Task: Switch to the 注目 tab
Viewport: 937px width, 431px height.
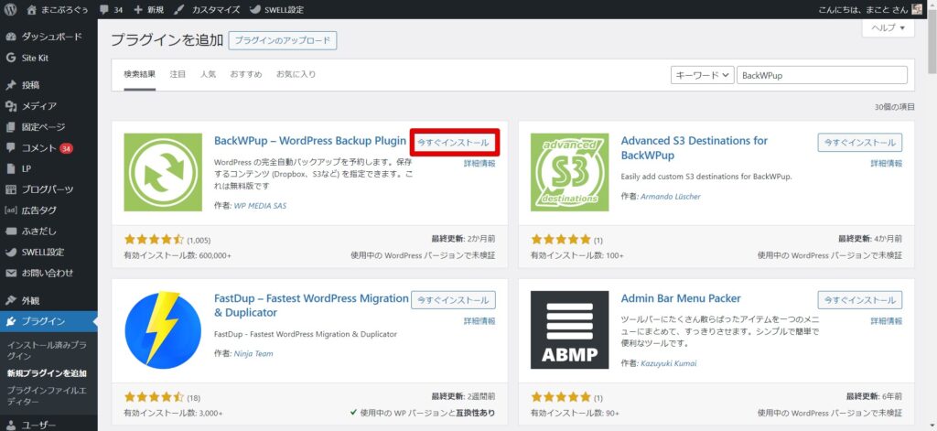Action: [178, 75]
